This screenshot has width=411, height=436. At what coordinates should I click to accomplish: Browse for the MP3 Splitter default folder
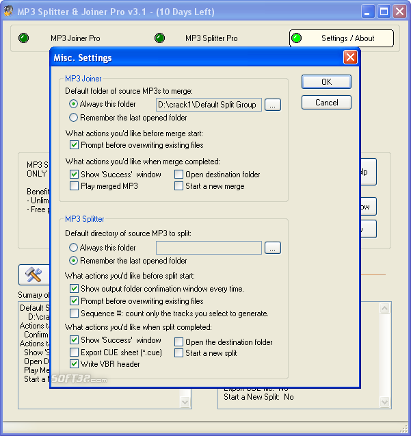273,248
